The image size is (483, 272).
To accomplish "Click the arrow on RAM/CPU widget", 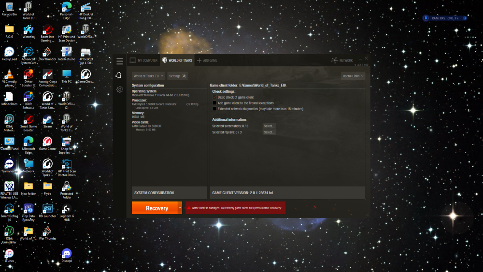I will coord(465,18).
